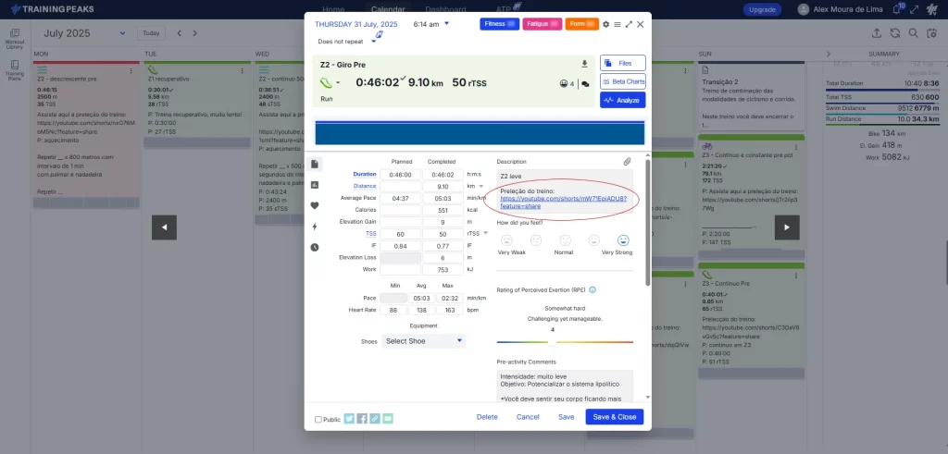Open the power lightning bolt side tab
The width and height of the screenshot is (948, 454).
(315, 227)
